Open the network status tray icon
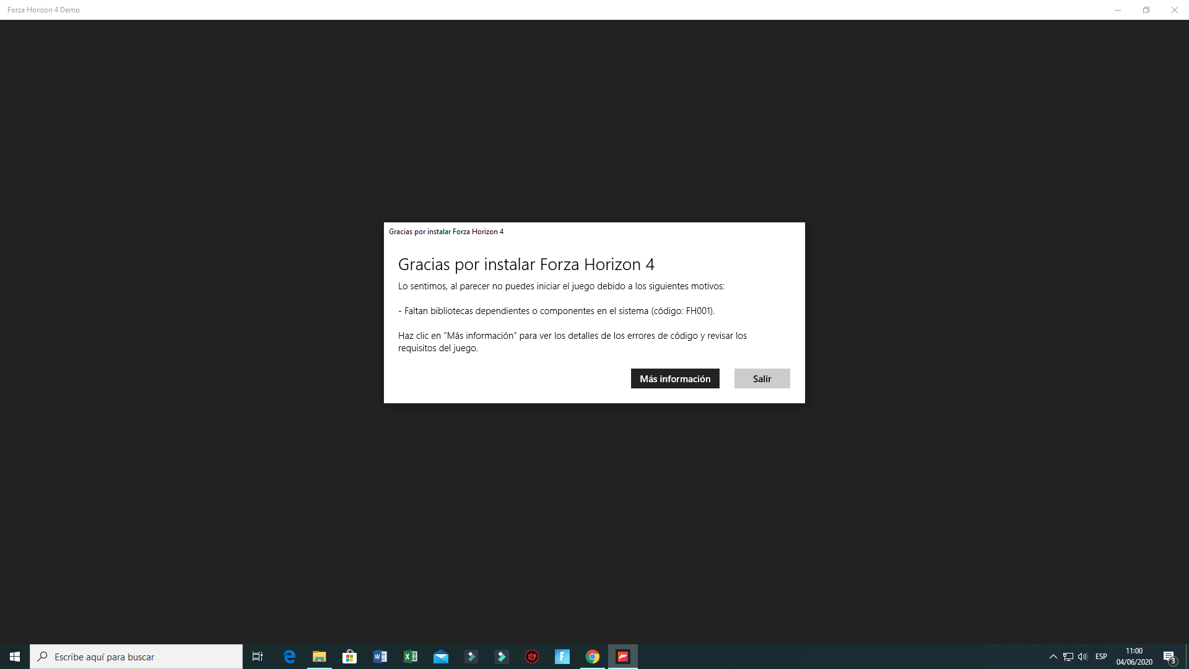1189x669 pixels. (1068, 657)
